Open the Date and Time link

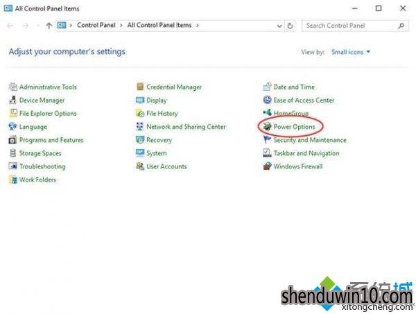point(294,87)
